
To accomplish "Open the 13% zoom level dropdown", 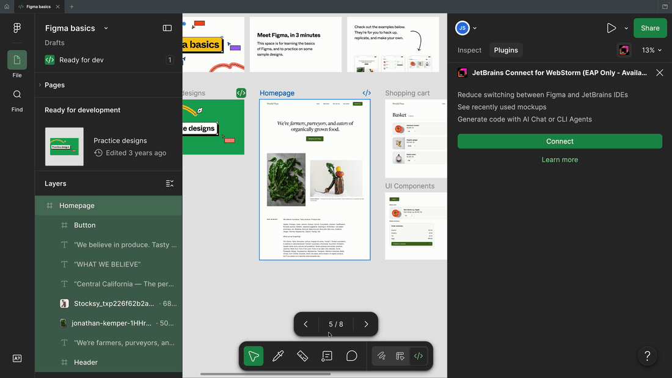I will coord(651,50).
